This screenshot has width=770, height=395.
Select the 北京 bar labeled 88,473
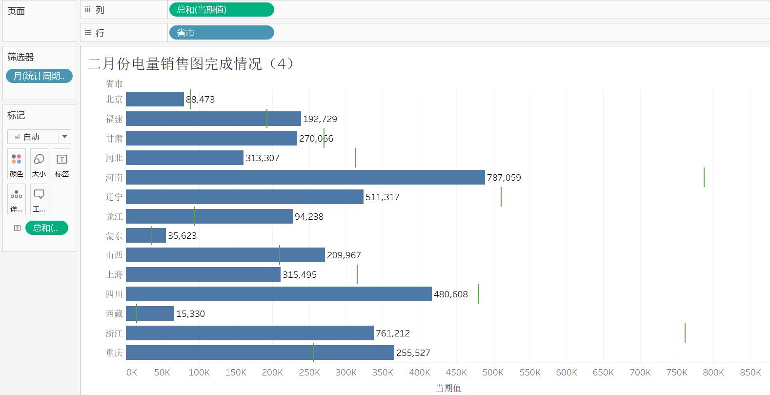(x=155, y=99)
